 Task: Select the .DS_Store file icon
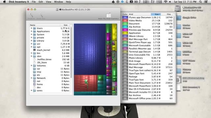[x=34, y=63]
